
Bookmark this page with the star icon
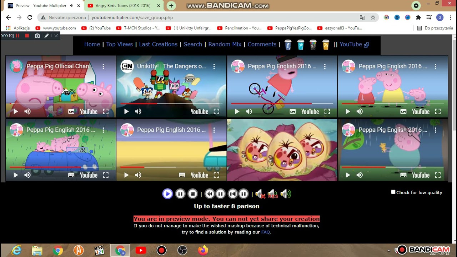(373, 17)
